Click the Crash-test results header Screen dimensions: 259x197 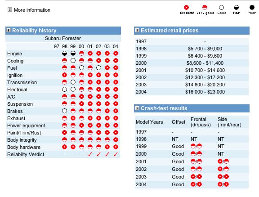tap(192, 108)
